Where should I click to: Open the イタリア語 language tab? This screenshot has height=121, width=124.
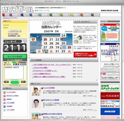click(55, 15)
